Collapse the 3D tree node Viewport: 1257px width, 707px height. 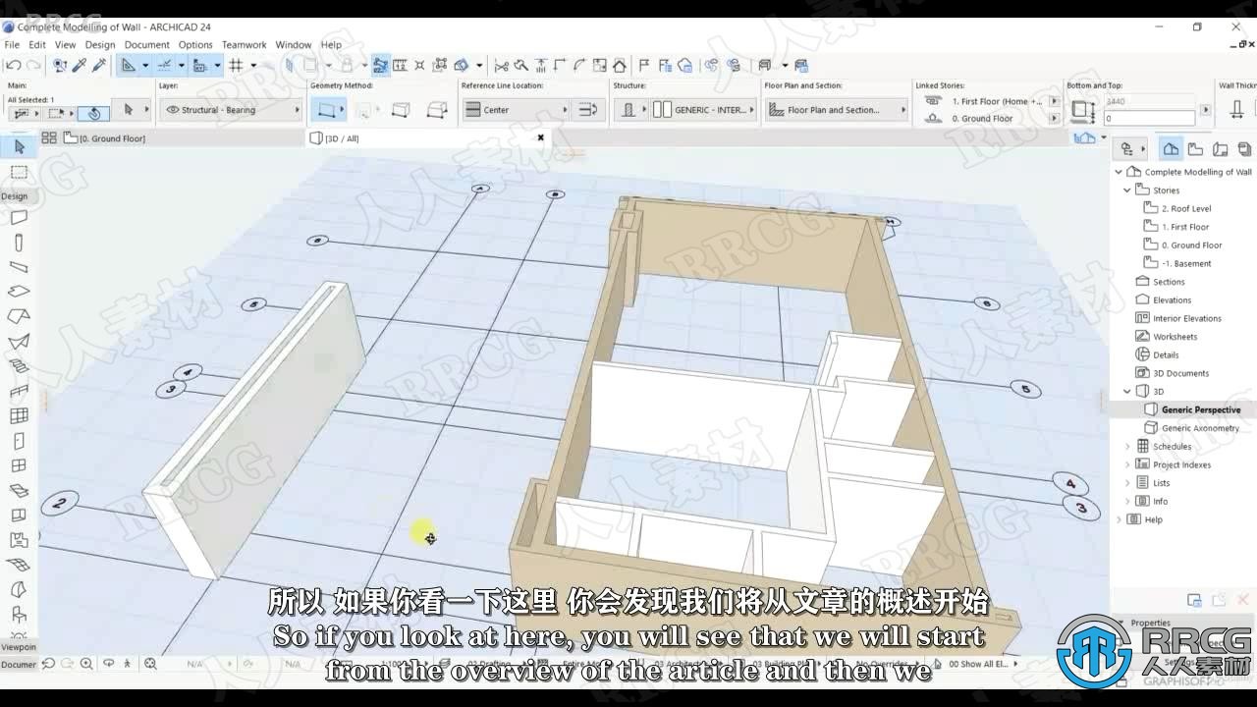click(1127, 391)
